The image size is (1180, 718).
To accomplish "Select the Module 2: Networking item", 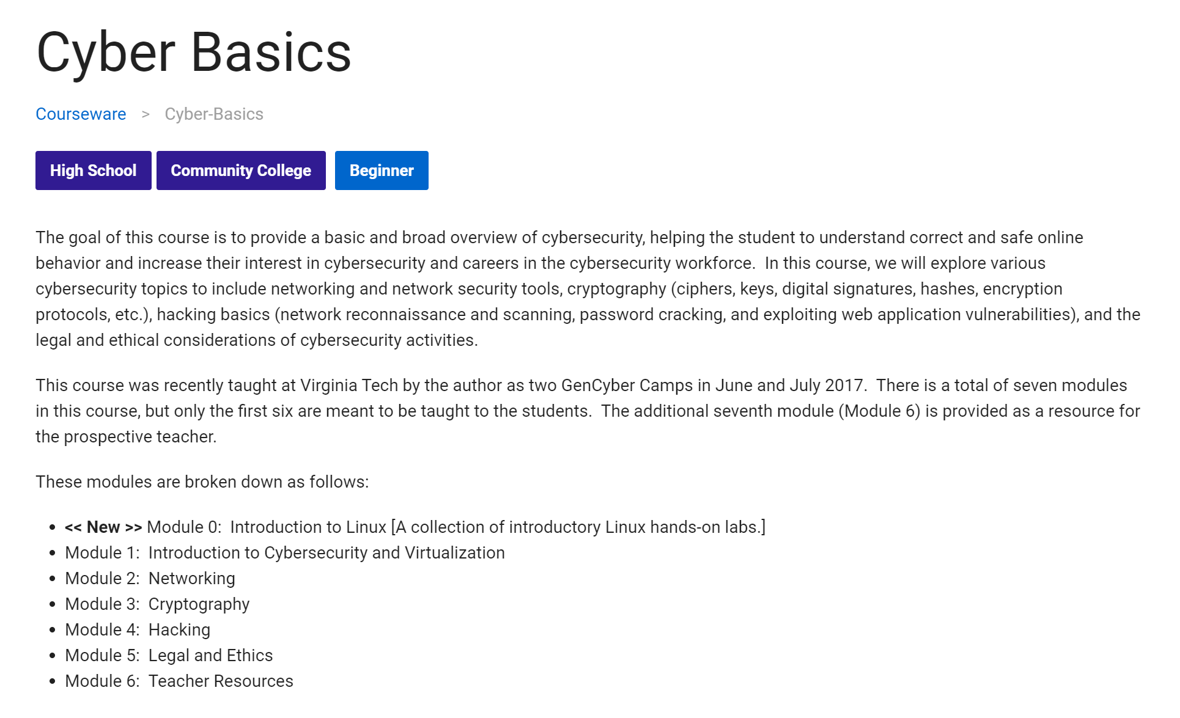I will [150, 579].
